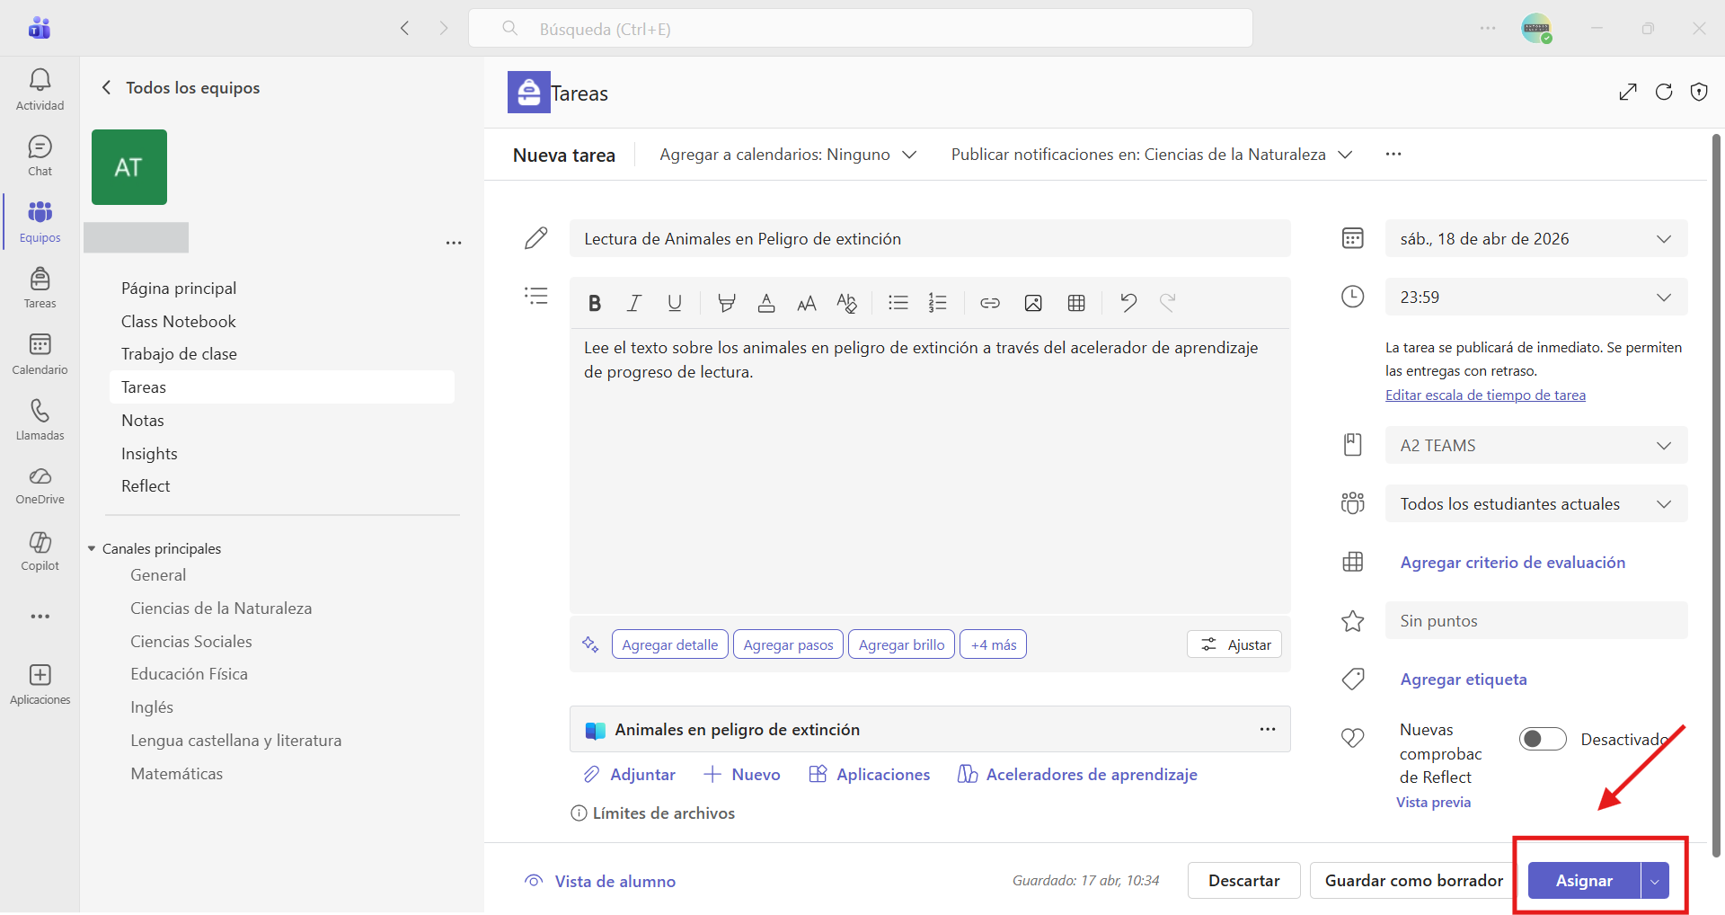Open Insights in the team menu
Viewport: 1725px width, 915px height.
pyautogui.click(x=149, y=454)
